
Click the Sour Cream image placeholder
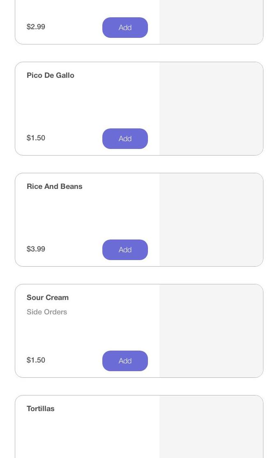211,331
